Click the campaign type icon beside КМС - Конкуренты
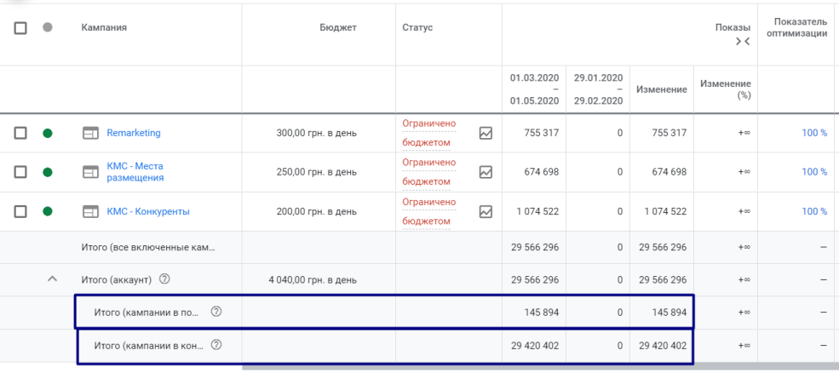 coord(90,211)
